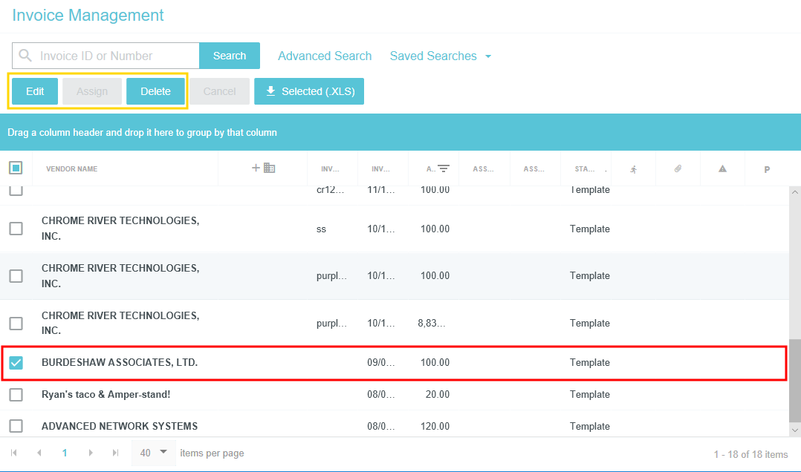Click the next page arrow

pyautogui.click(x=91, y=453)
